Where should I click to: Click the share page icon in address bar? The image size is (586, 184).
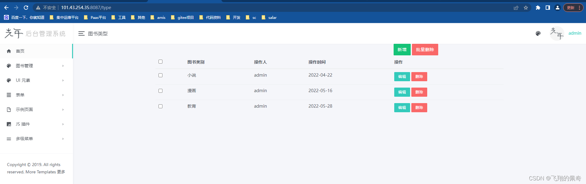click(x=516, y=8)
